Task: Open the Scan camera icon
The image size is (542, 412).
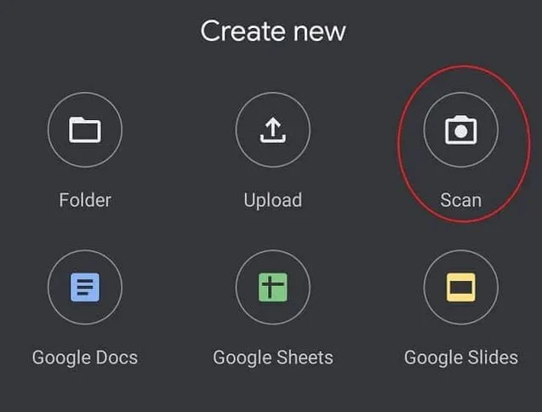Action: point(461,129)
